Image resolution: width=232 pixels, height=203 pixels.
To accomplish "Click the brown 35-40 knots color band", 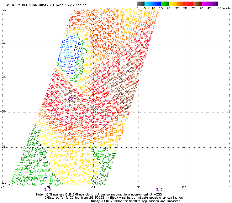I will click(x=198, y=4).
